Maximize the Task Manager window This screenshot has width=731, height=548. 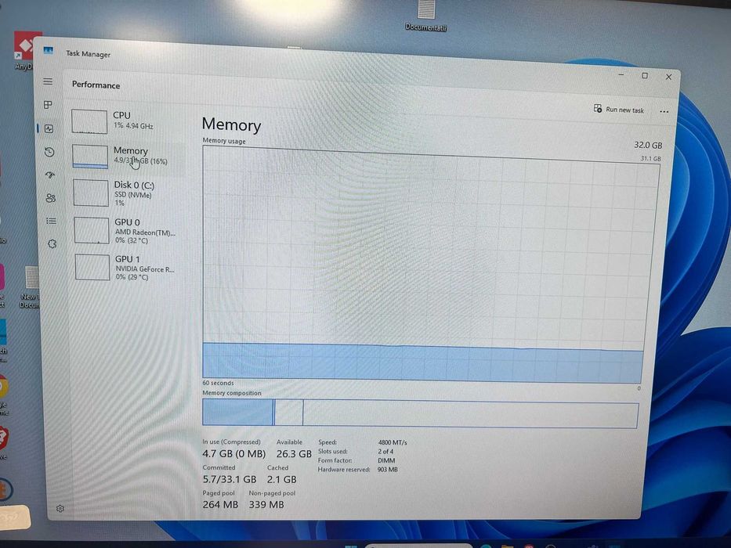pyautogui.click(x=645, y=76)
